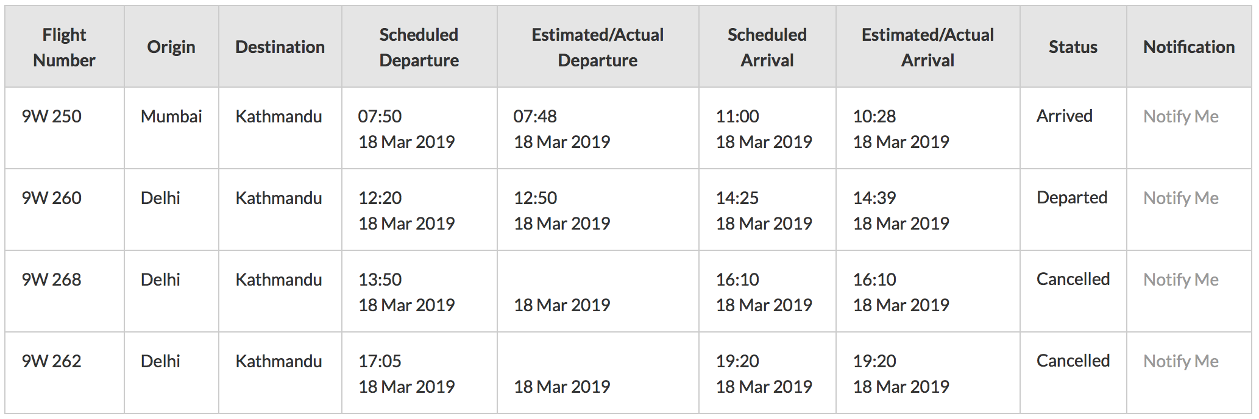Screen dimensions: 1259x419
Task: Click the Departed status text
Action: (1072, 198)
